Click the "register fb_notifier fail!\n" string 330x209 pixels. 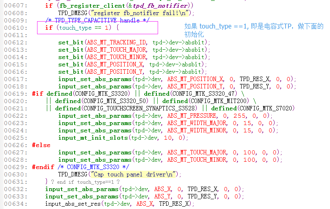click(x=140, y=13)
